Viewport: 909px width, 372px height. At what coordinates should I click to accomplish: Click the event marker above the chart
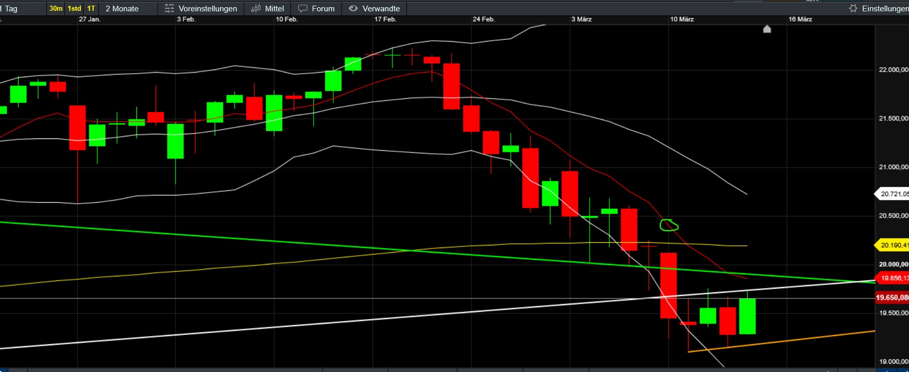coord(767,29)
